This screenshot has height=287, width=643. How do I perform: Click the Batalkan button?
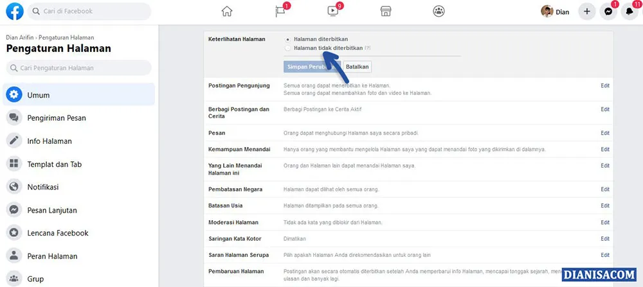coord(357,67)
